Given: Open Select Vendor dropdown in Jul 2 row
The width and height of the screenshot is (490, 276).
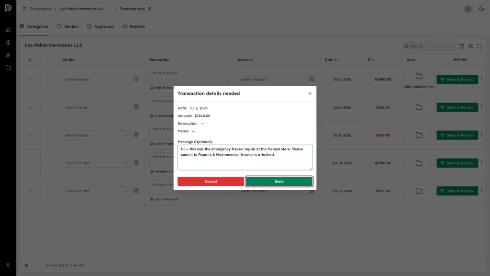Looking at the screenshot, I should click(97, 80).
